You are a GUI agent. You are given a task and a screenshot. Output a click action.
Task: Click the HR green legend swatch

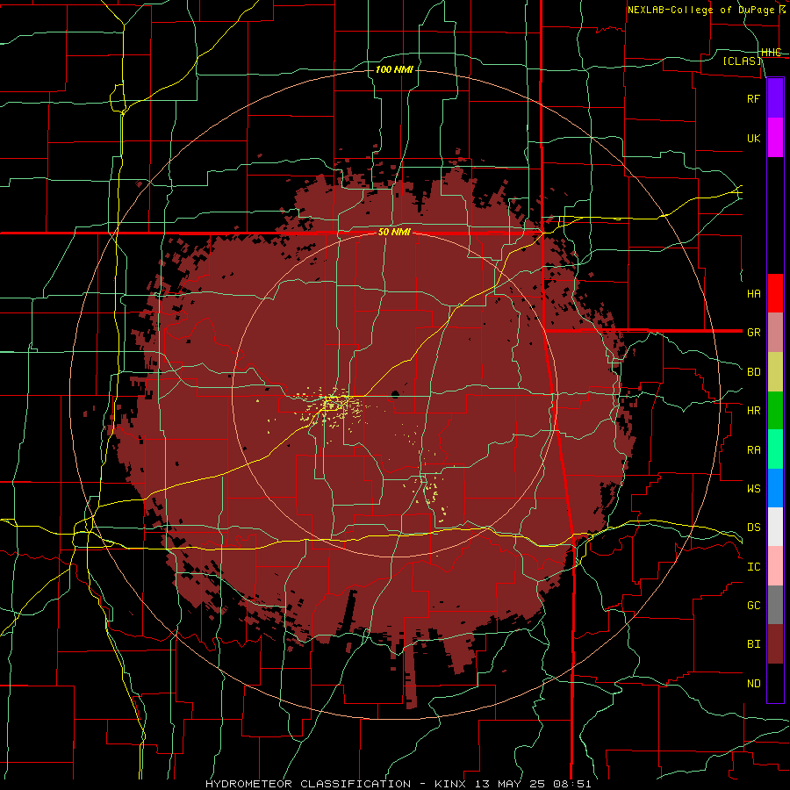coord(775,411)
